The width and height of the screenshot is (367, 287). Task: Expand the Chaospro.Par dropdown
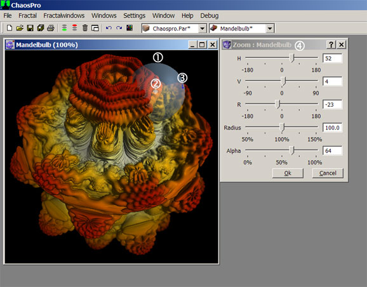coord(202,29)
